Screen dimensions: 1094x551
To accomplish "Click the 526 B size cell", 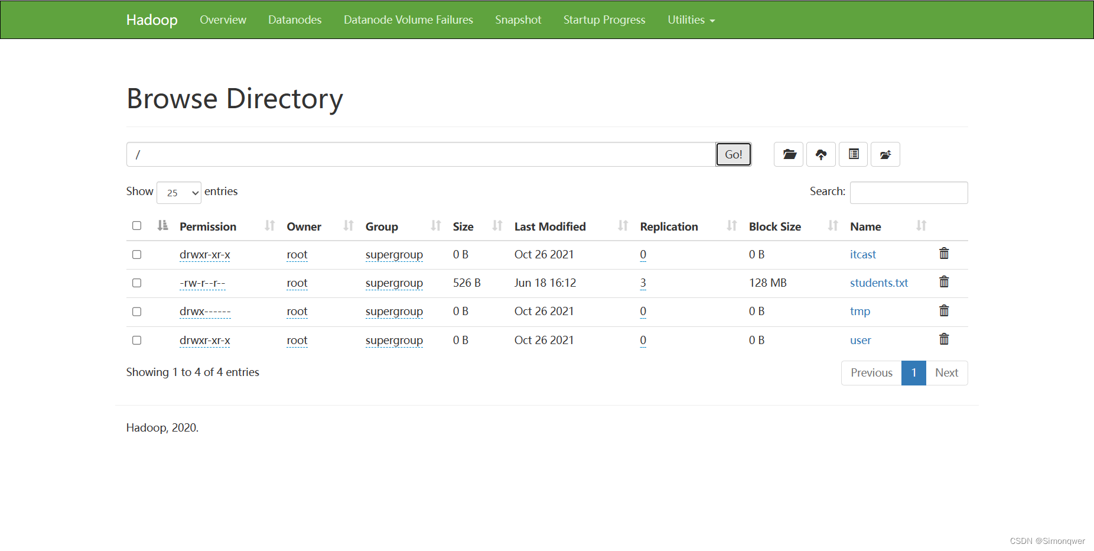I will pyautogui.click(x=467, y=283).
